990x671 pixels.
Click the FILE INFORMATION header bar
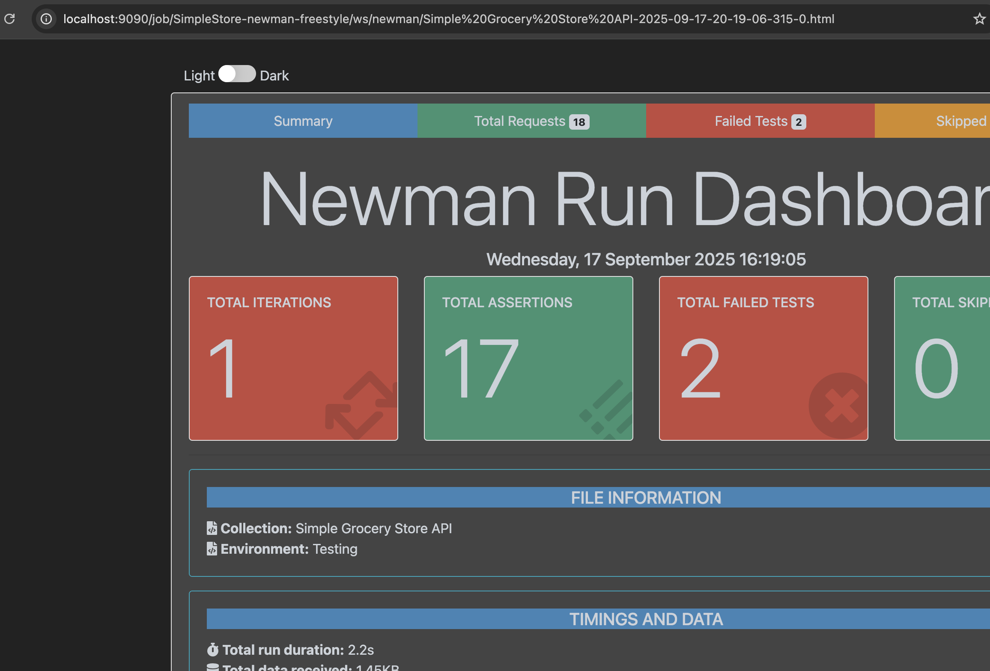pos(598,497)
